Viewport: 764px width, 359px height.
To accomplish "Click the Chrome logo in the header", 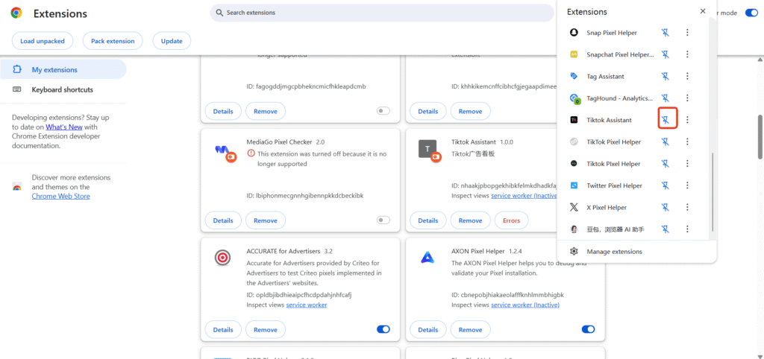I will coord(16,13).
